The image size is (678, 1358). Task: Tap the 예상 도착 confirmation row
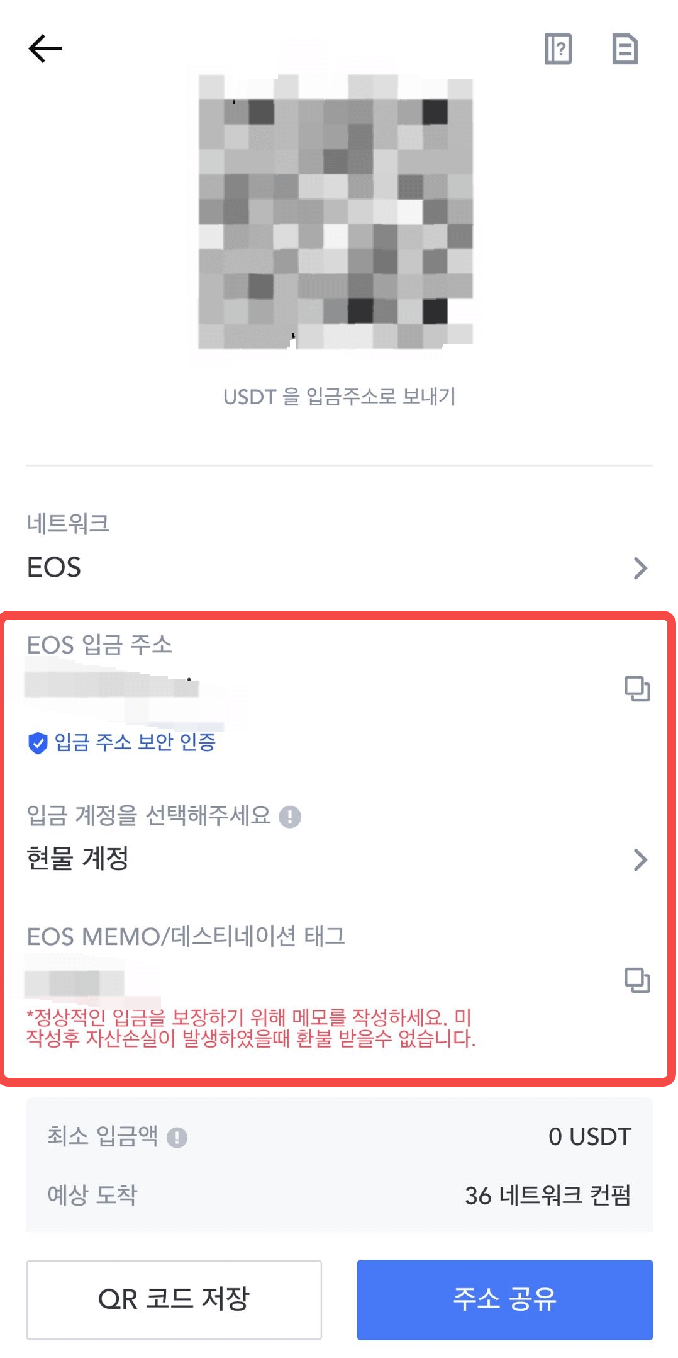339,1195
